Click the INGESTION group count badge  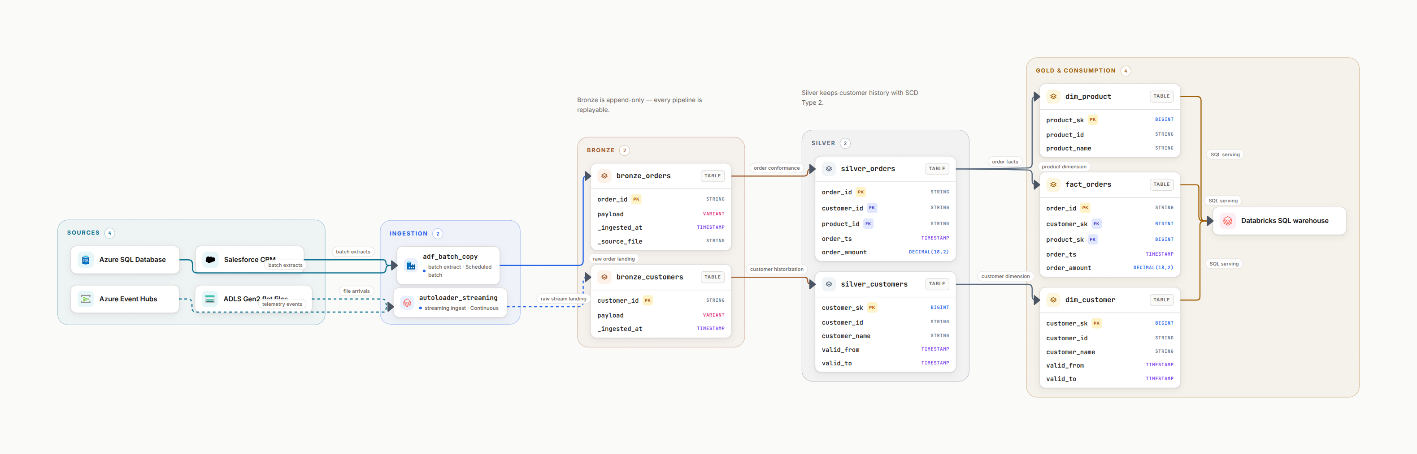pos(438,234)
